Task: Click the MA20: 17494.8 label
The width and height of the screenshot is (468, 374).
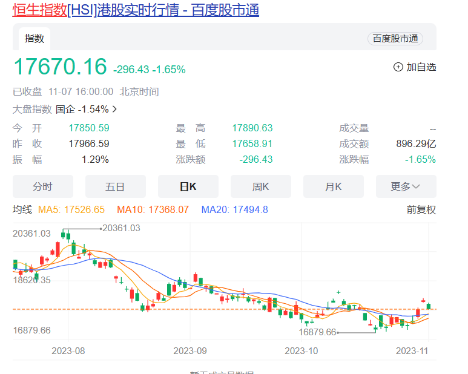Action: click(x=234, y=209)
